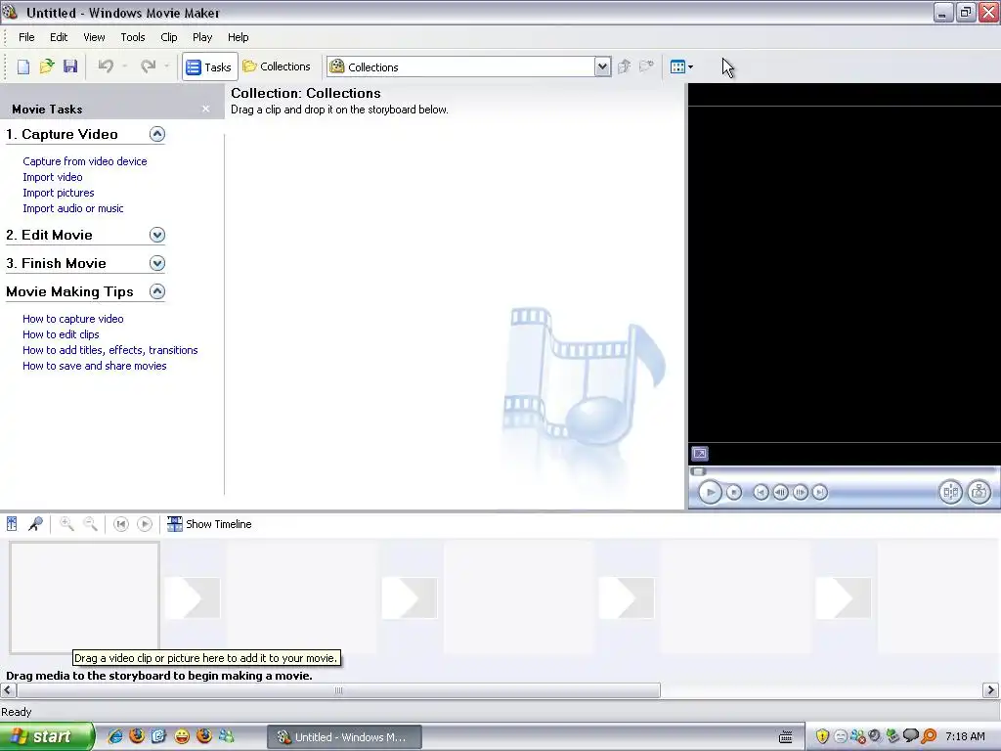Save project with the floppy disk icon
Viewport: 1001px width, 751px height.
[70, 66]
